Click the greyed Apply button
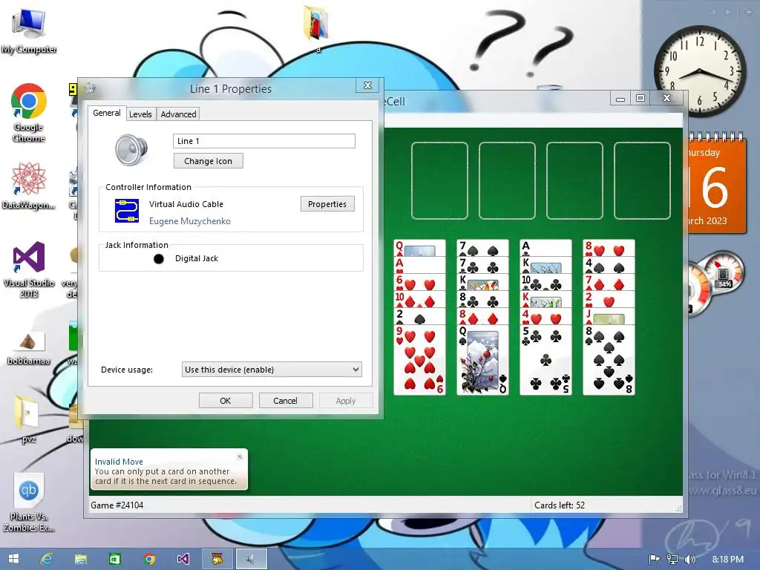The width and height of the screenshot is (760, 570). [x=346, y=401]
